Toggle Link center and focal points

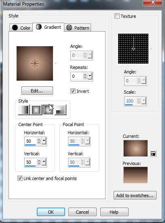pyautogui.click(x=20, y=178)
